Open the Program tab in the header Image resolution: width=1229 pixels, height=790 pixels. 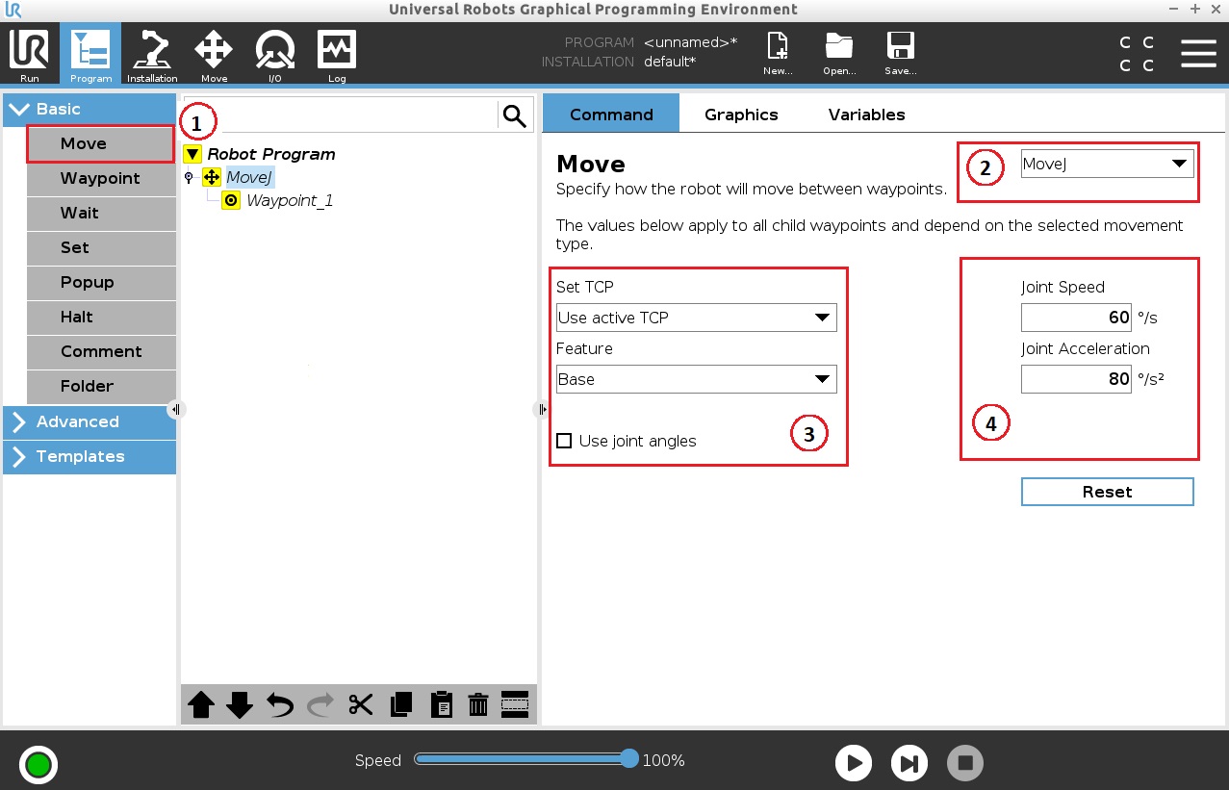pyautogui.click(x=90, y=54)
